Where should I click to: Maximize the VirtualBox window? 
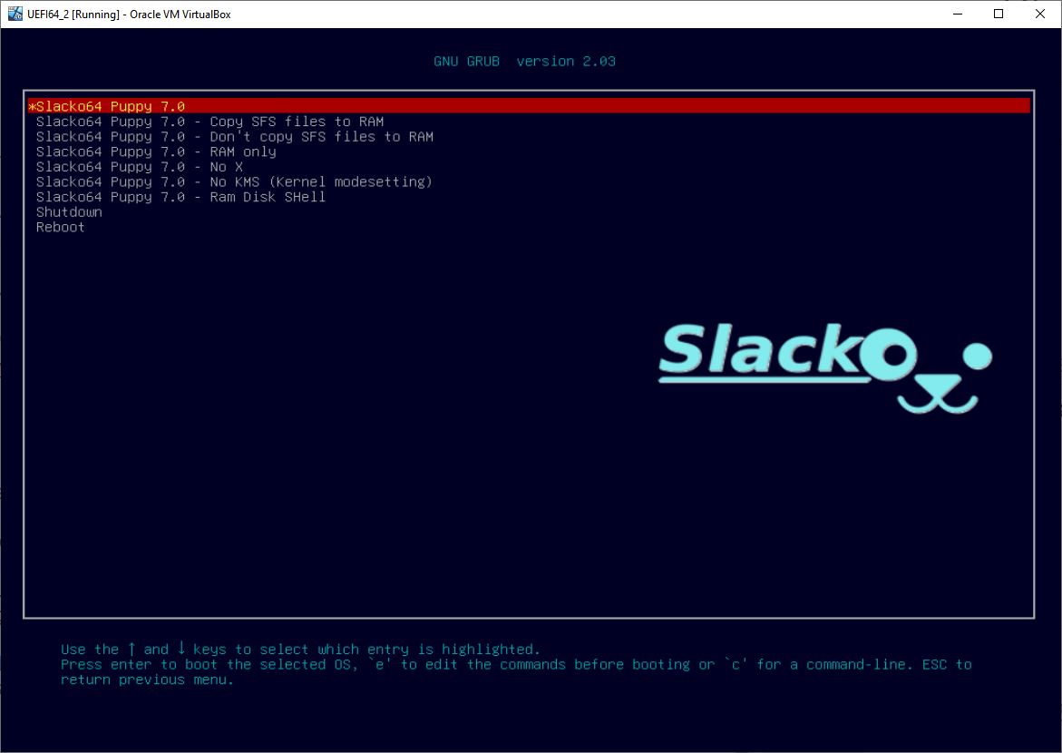(998, 14)
